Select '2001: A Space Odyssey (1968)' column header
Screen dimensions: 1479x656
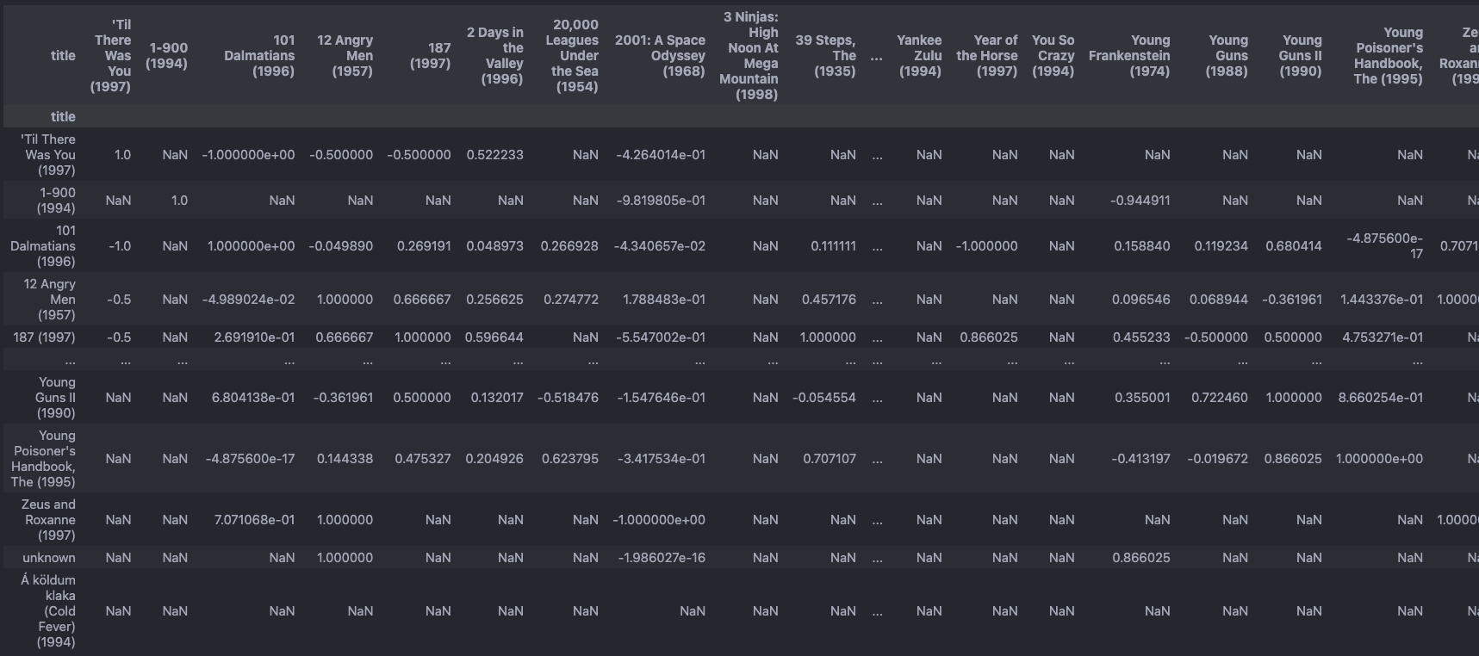point(660,56)
